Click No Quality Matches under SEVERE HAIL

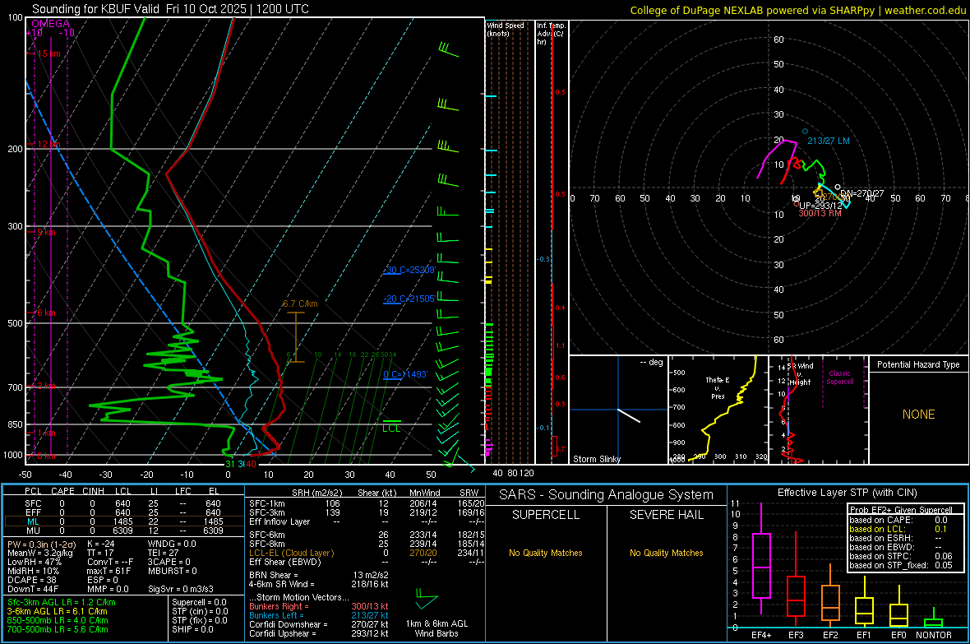click(666, 553)
